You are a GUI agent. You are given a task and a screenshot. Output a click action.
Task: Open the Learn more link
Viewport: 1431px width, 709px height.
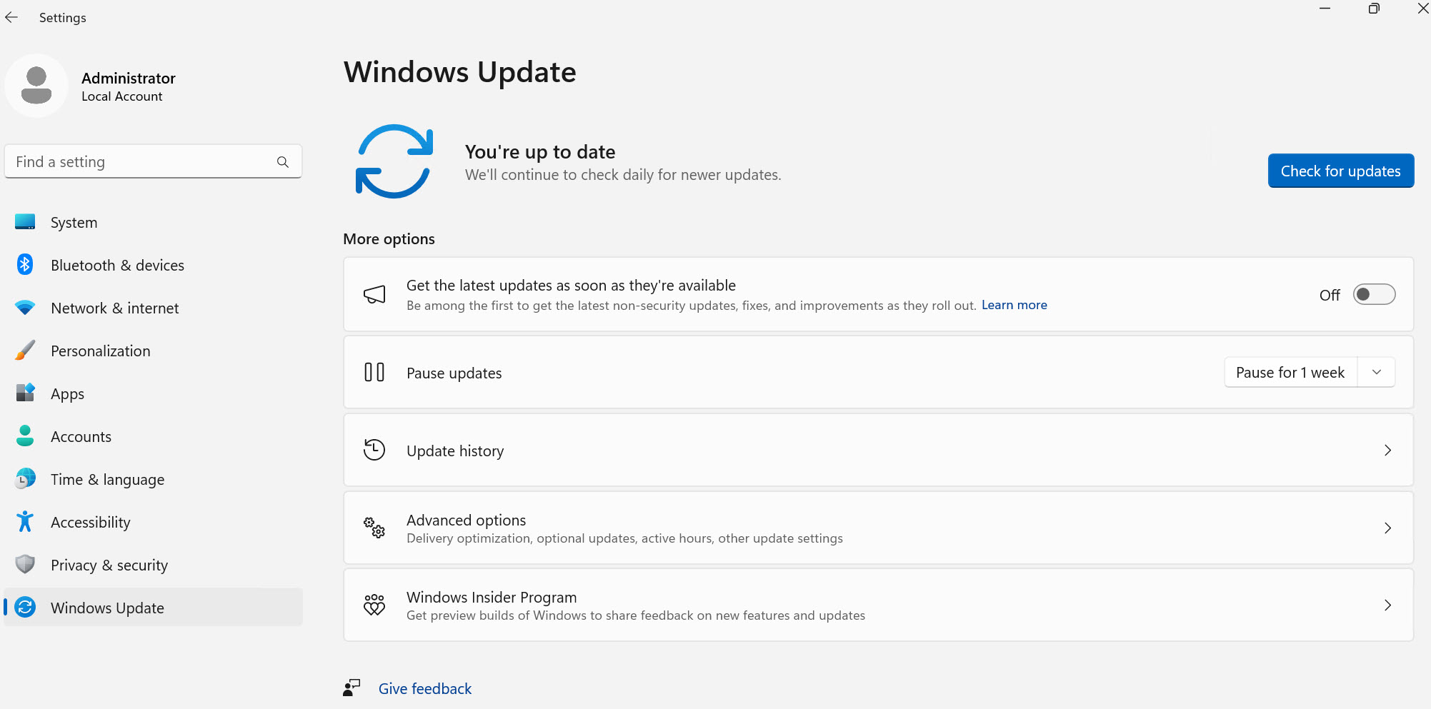click(x=1014, y=305)
